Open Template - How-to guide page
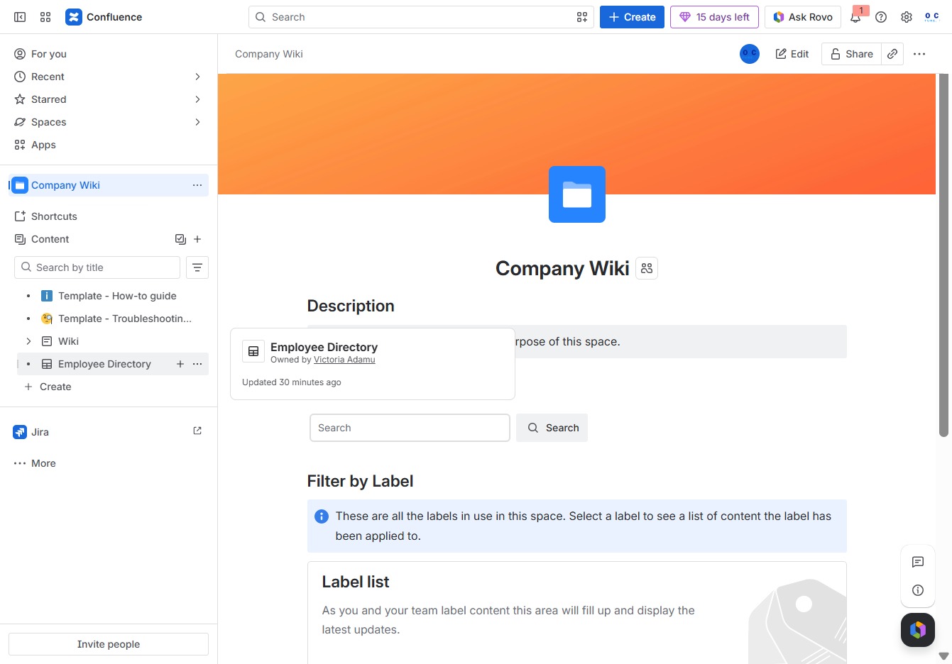Screen dimensions: 952x664 tap(117, 296)
